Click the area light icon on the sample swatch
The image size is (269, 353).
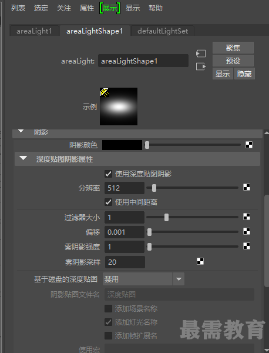[x=105, y=92]
